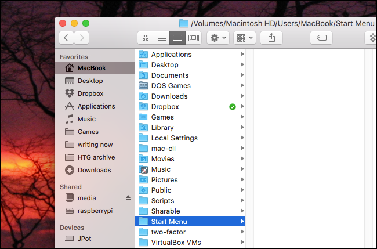The image size is (377, 249).
Task: Click the Pictures folder icon
Action: [143, 180]
